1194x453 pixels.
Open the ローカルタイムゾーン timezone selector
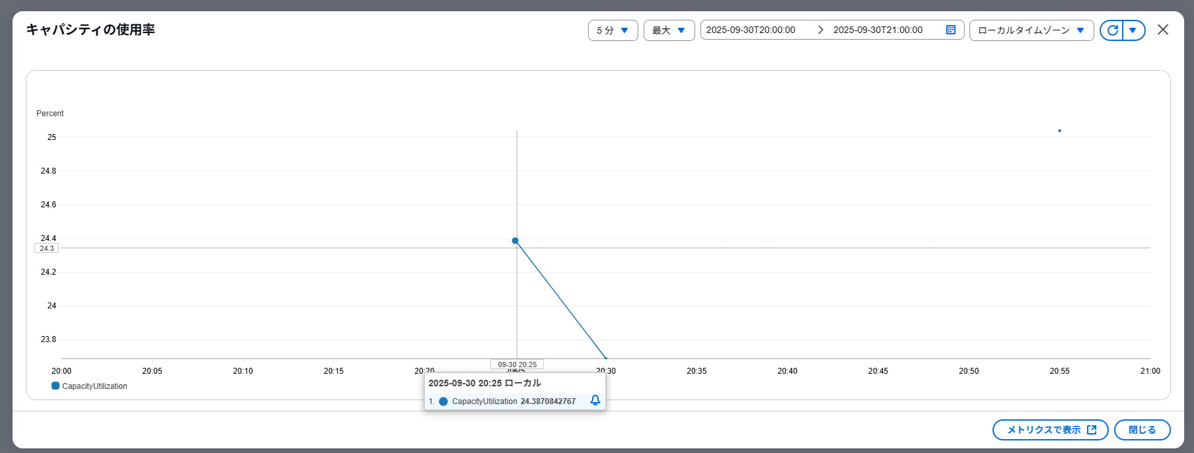pyautogui.click(x=1031, y=30)
